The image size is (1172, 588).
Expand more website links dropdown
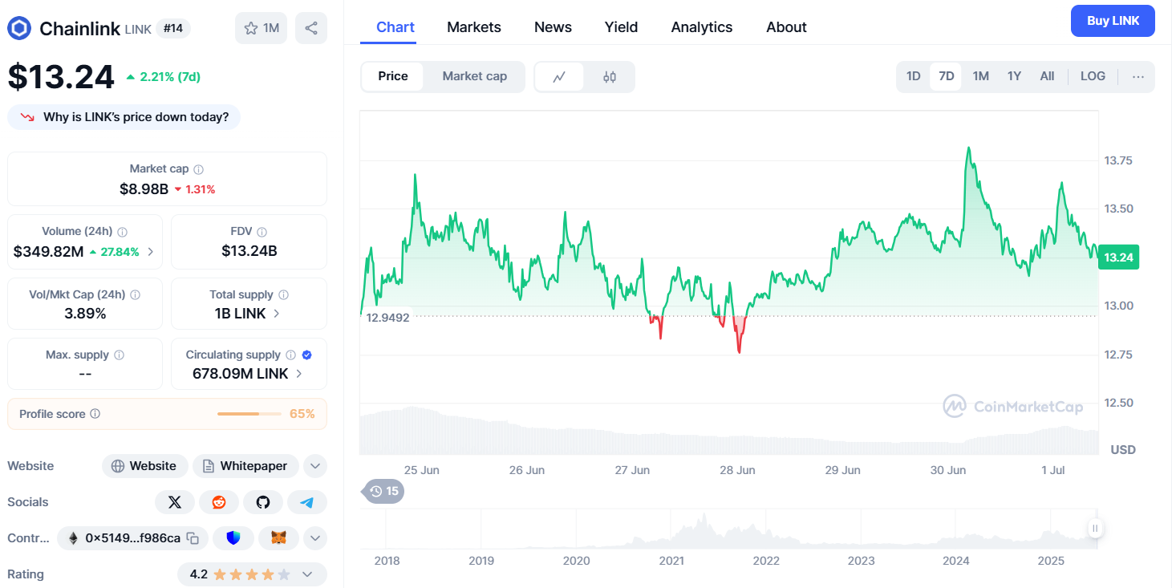tap(314, 466)
